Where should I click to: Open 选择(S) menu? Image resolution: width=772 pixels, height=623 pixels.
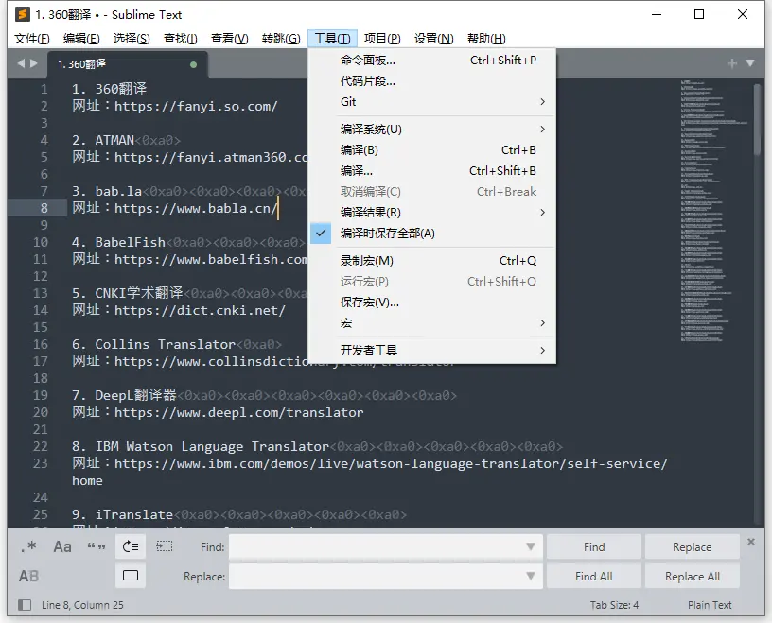(x=132, y=39)
